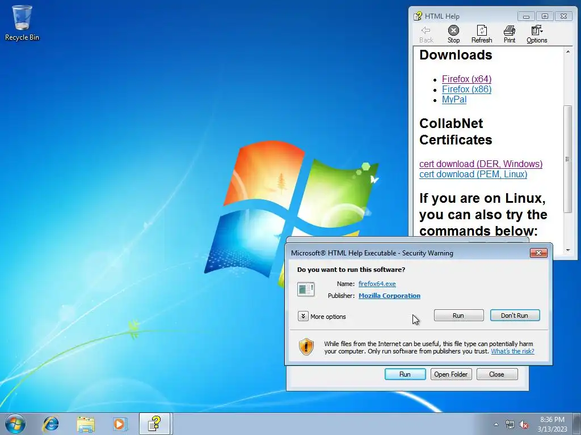Click the firefox64.exe file name link
Image resolution: width=581 pixels, height=435 pixels.
[377, 284]
